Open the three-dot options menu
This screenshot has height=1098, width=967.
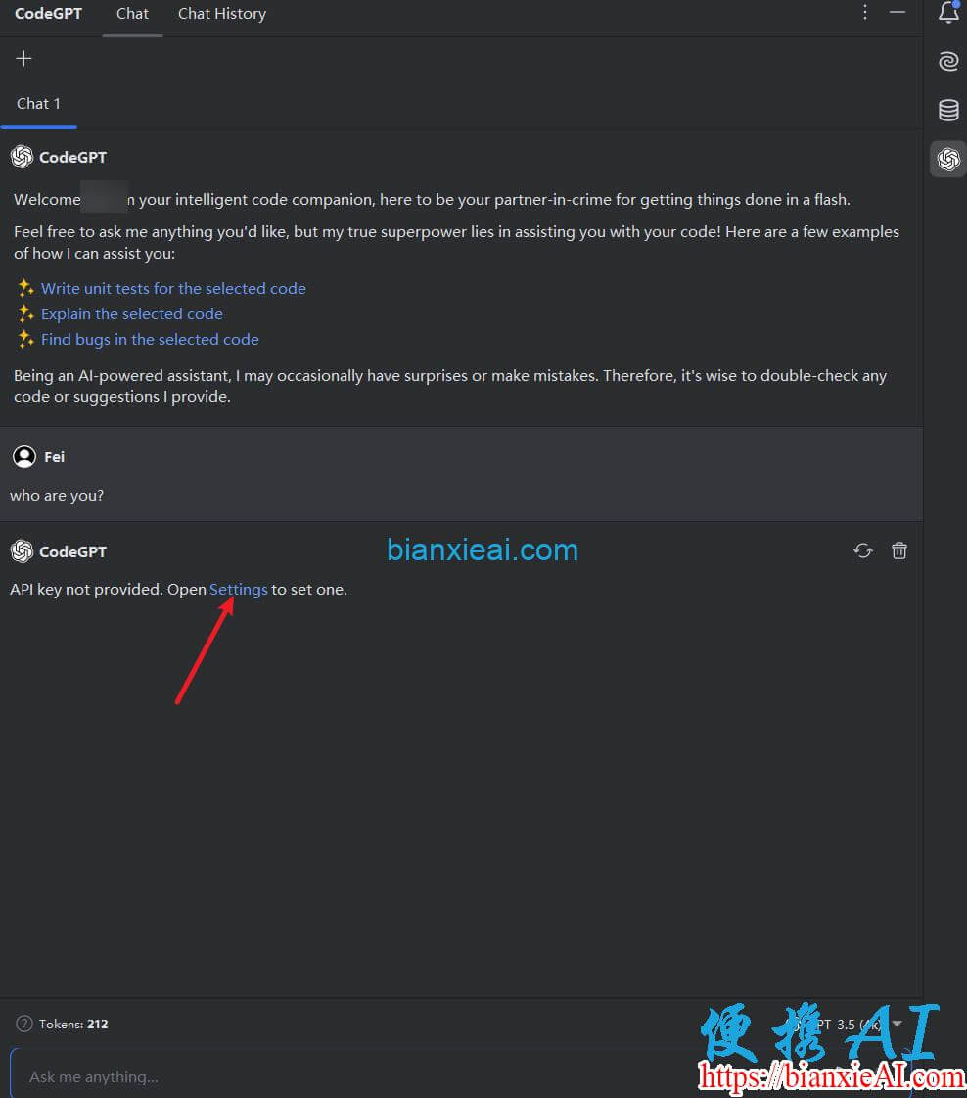(x=864, y=13)
